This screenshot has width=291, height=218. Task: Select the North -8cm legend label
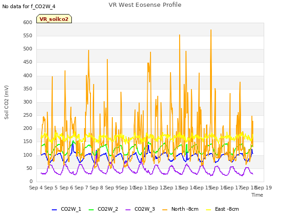185,209
